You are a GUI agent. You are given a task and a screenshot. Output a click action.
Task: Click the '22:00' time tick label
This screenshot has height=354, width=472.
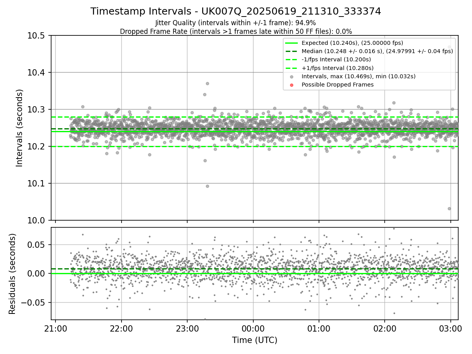122,328
